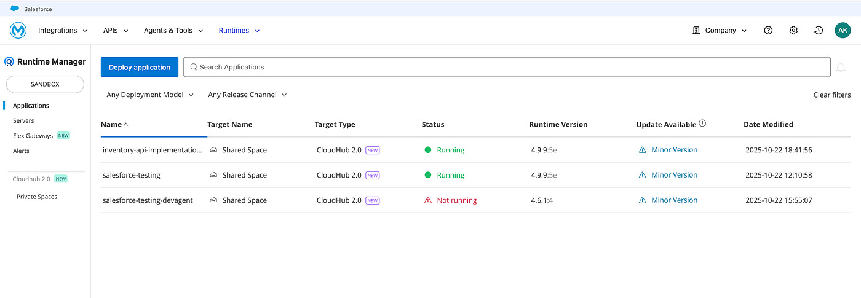Click the magnifier icon in the search box
The width and height of the screenshot is (861, 298).
[x=194, y=67]
